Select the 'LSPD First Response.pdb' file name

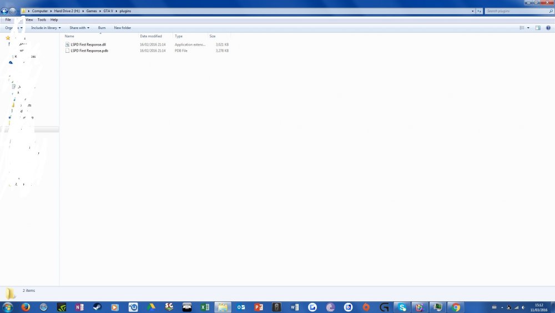[89, 51]
